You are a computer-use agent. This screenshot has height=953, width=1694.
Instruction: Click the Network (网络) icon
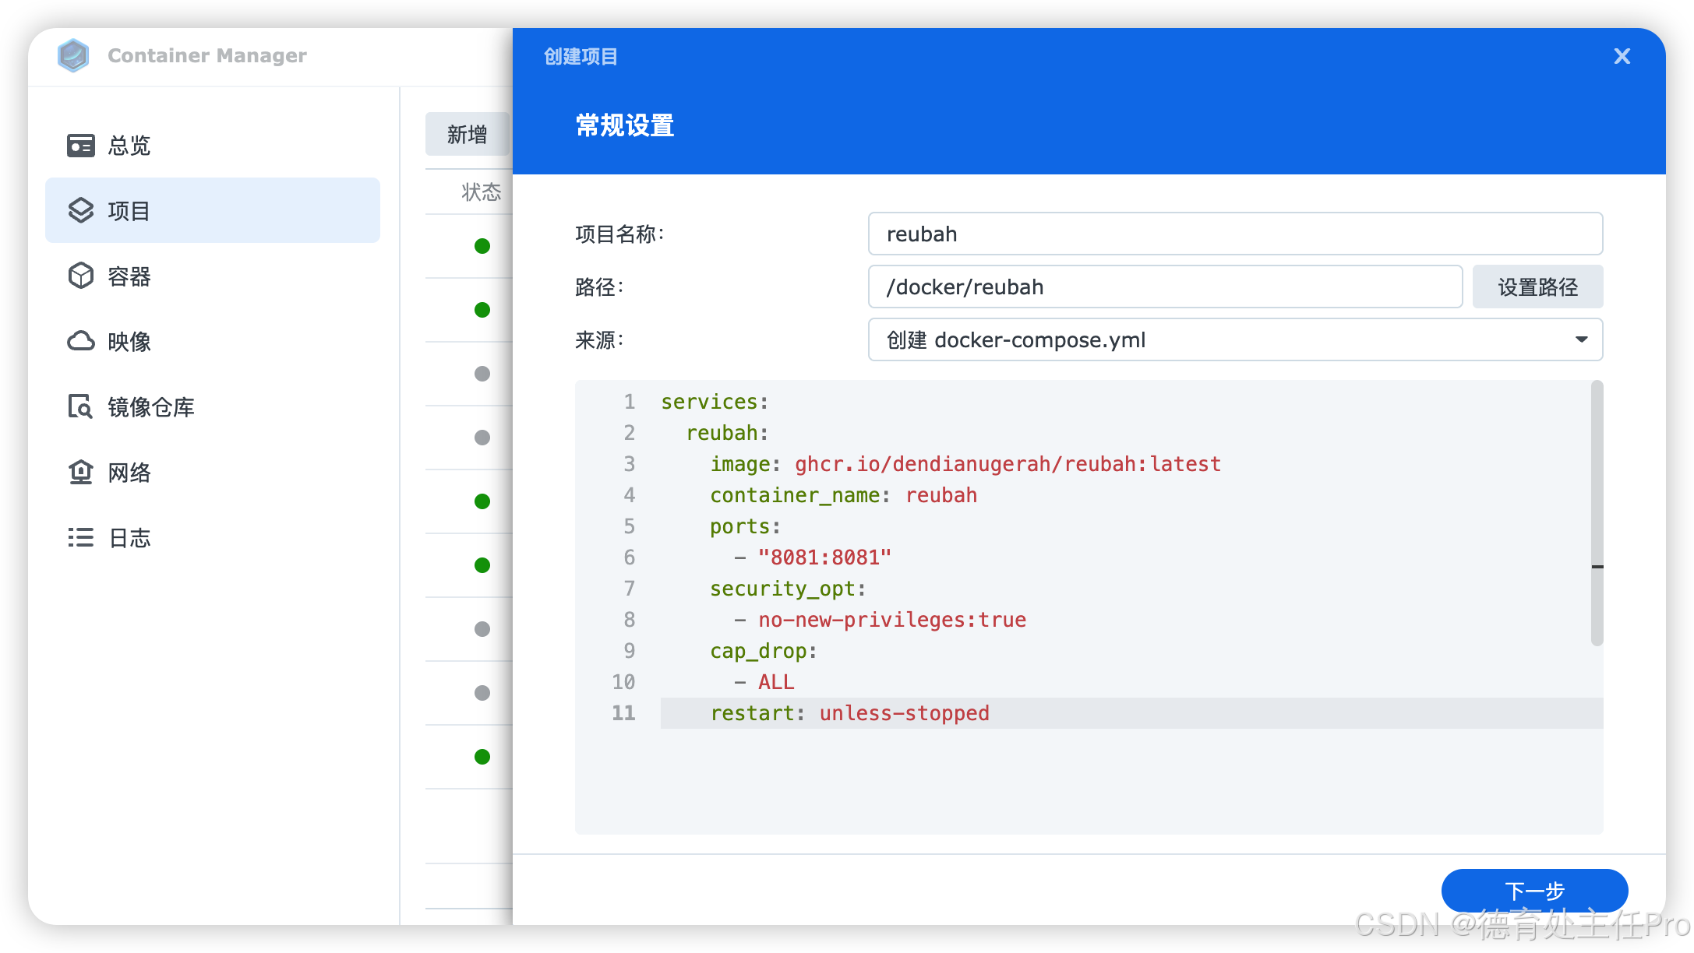(x=80, y=472)
